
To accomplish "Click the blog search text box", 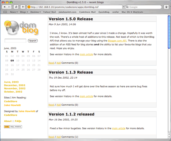I will pos(15,41).
